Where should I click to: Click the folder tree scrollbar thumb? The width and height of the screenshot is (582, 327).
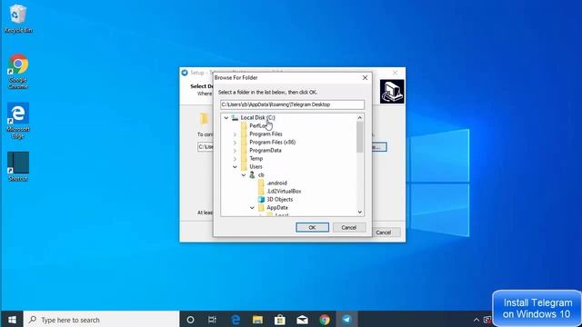[x=360, y=137]
